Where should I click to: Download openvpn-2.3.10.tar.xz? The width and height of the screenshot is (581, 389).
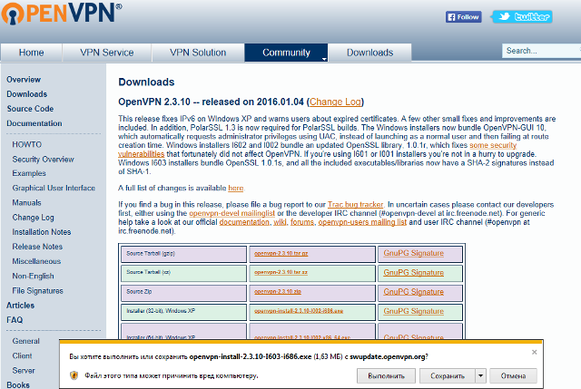281,272
